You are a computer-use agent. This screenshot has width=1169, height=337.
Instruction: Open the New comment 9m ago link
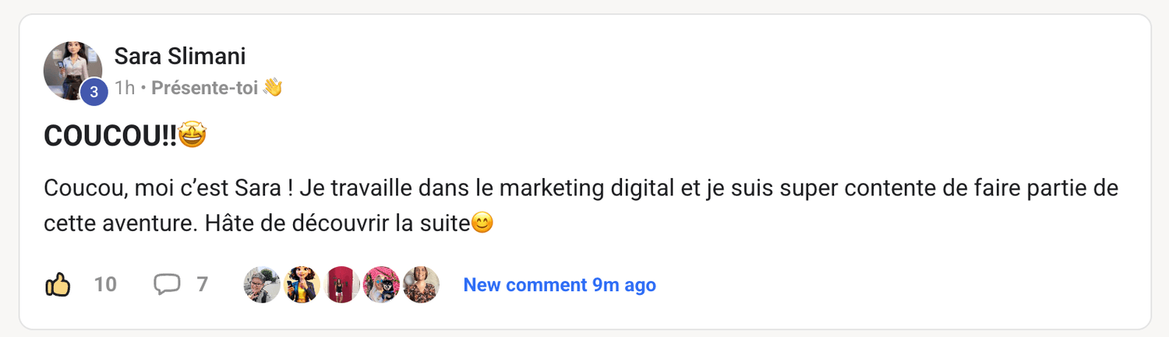click(x=560, y=285)
